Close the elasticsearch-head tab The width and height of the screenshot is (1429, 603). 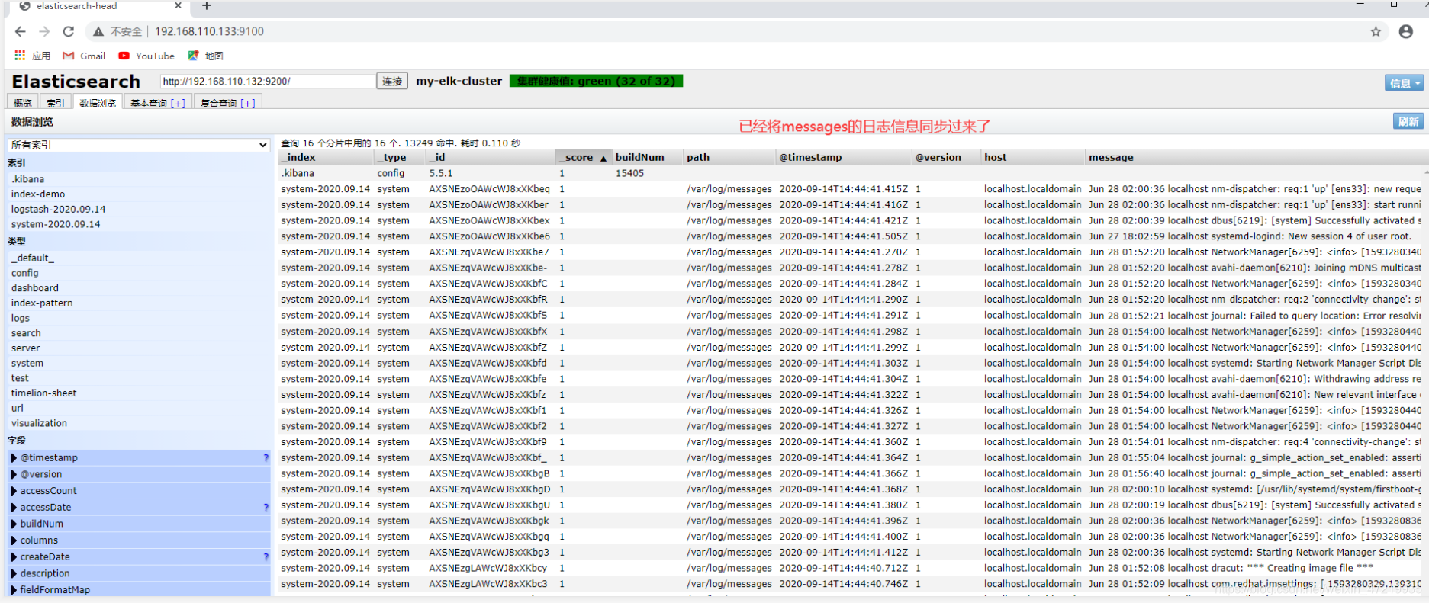[x=178, y=5]
